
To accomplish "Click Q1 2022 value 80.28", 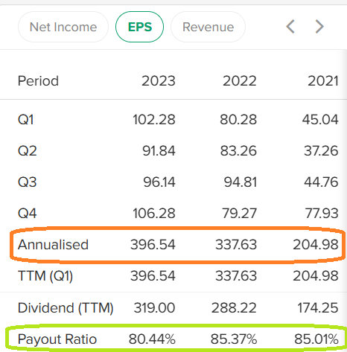I will coord(238,120).
